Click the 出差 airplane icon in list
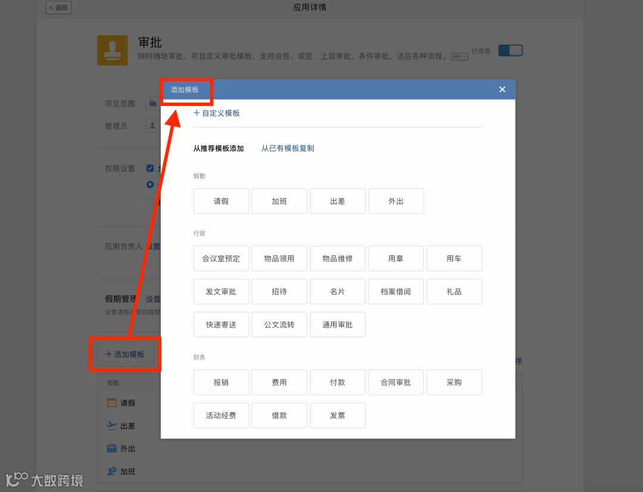This screenshot has width=643, height=492. (111, 425)
